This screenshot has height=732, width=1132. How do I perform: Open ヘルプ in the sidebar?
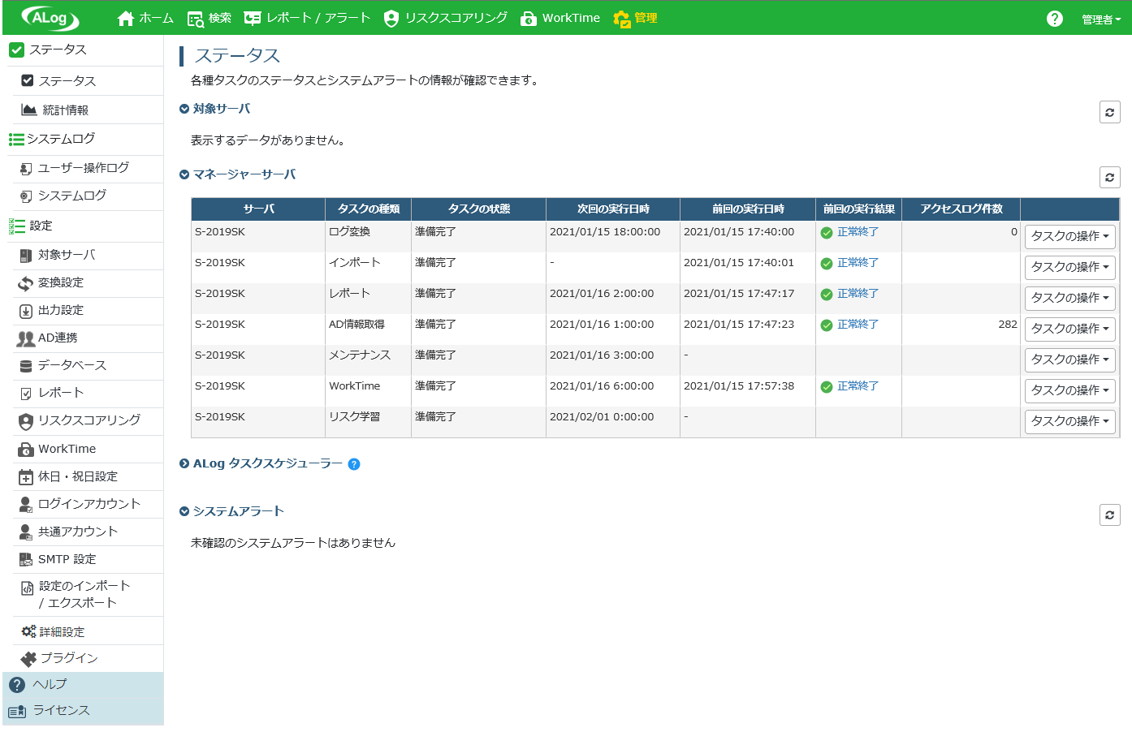(83, 685)
